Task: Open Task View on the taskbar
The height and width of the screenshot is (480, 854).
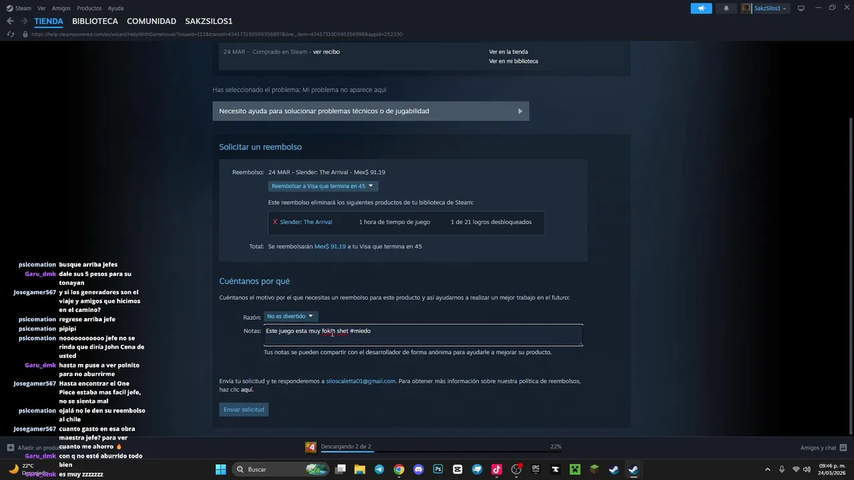Action: (340, 469)
